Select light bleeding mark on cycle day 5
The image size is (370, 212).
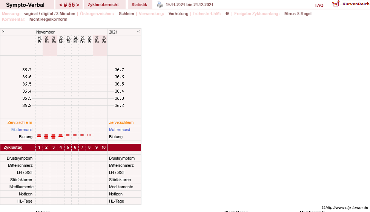(68, 135)
